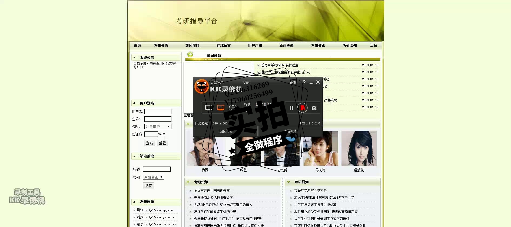Open 用户注册 menu item
Image resolution: width=511 pixels, height=227 pixels.
(255, 45)
